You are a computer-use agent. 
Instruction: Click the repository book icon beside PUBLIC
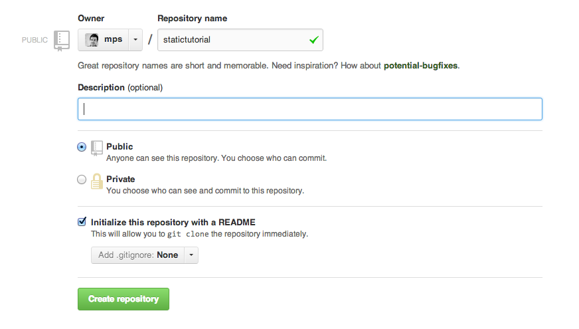62,40
